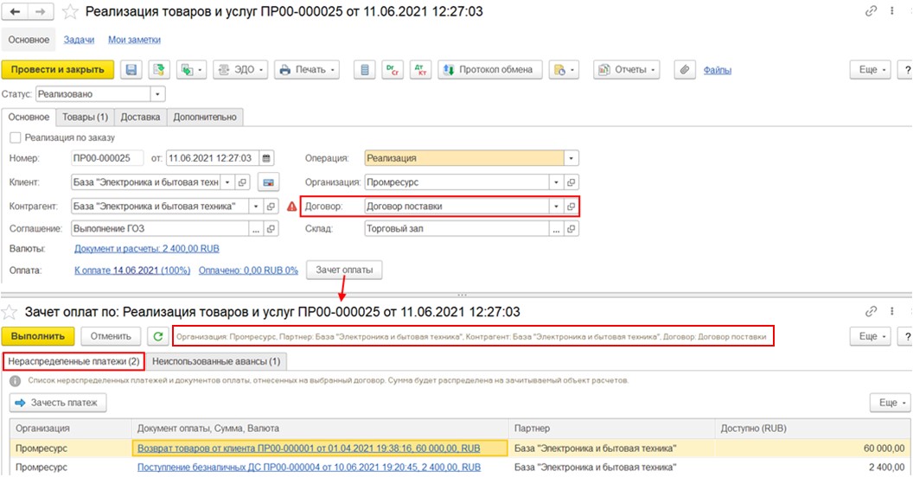Viewport: 913px width, 477px height.
Task: Open the Возврат товаров от клиента ПР00-000001 link
Action: (x=309, y=448)
